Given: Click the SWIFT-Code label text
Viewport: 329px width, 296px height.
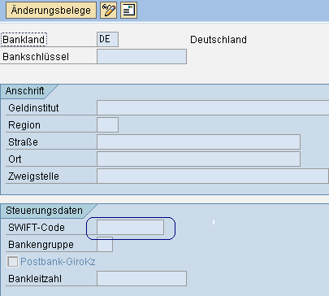Looking at the screenshot, I should coord(37,228).
